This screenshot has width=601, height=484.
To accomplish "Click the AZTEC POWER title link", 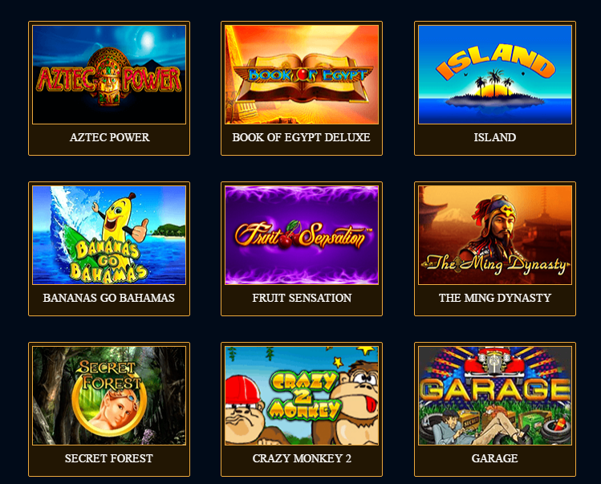I will click(110, 137).
